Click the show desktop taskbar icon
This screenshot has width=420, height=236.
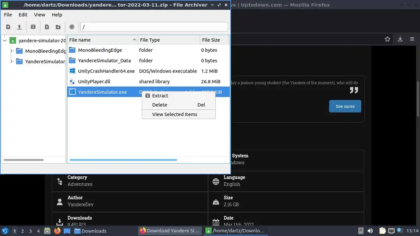tap(67, 231)
